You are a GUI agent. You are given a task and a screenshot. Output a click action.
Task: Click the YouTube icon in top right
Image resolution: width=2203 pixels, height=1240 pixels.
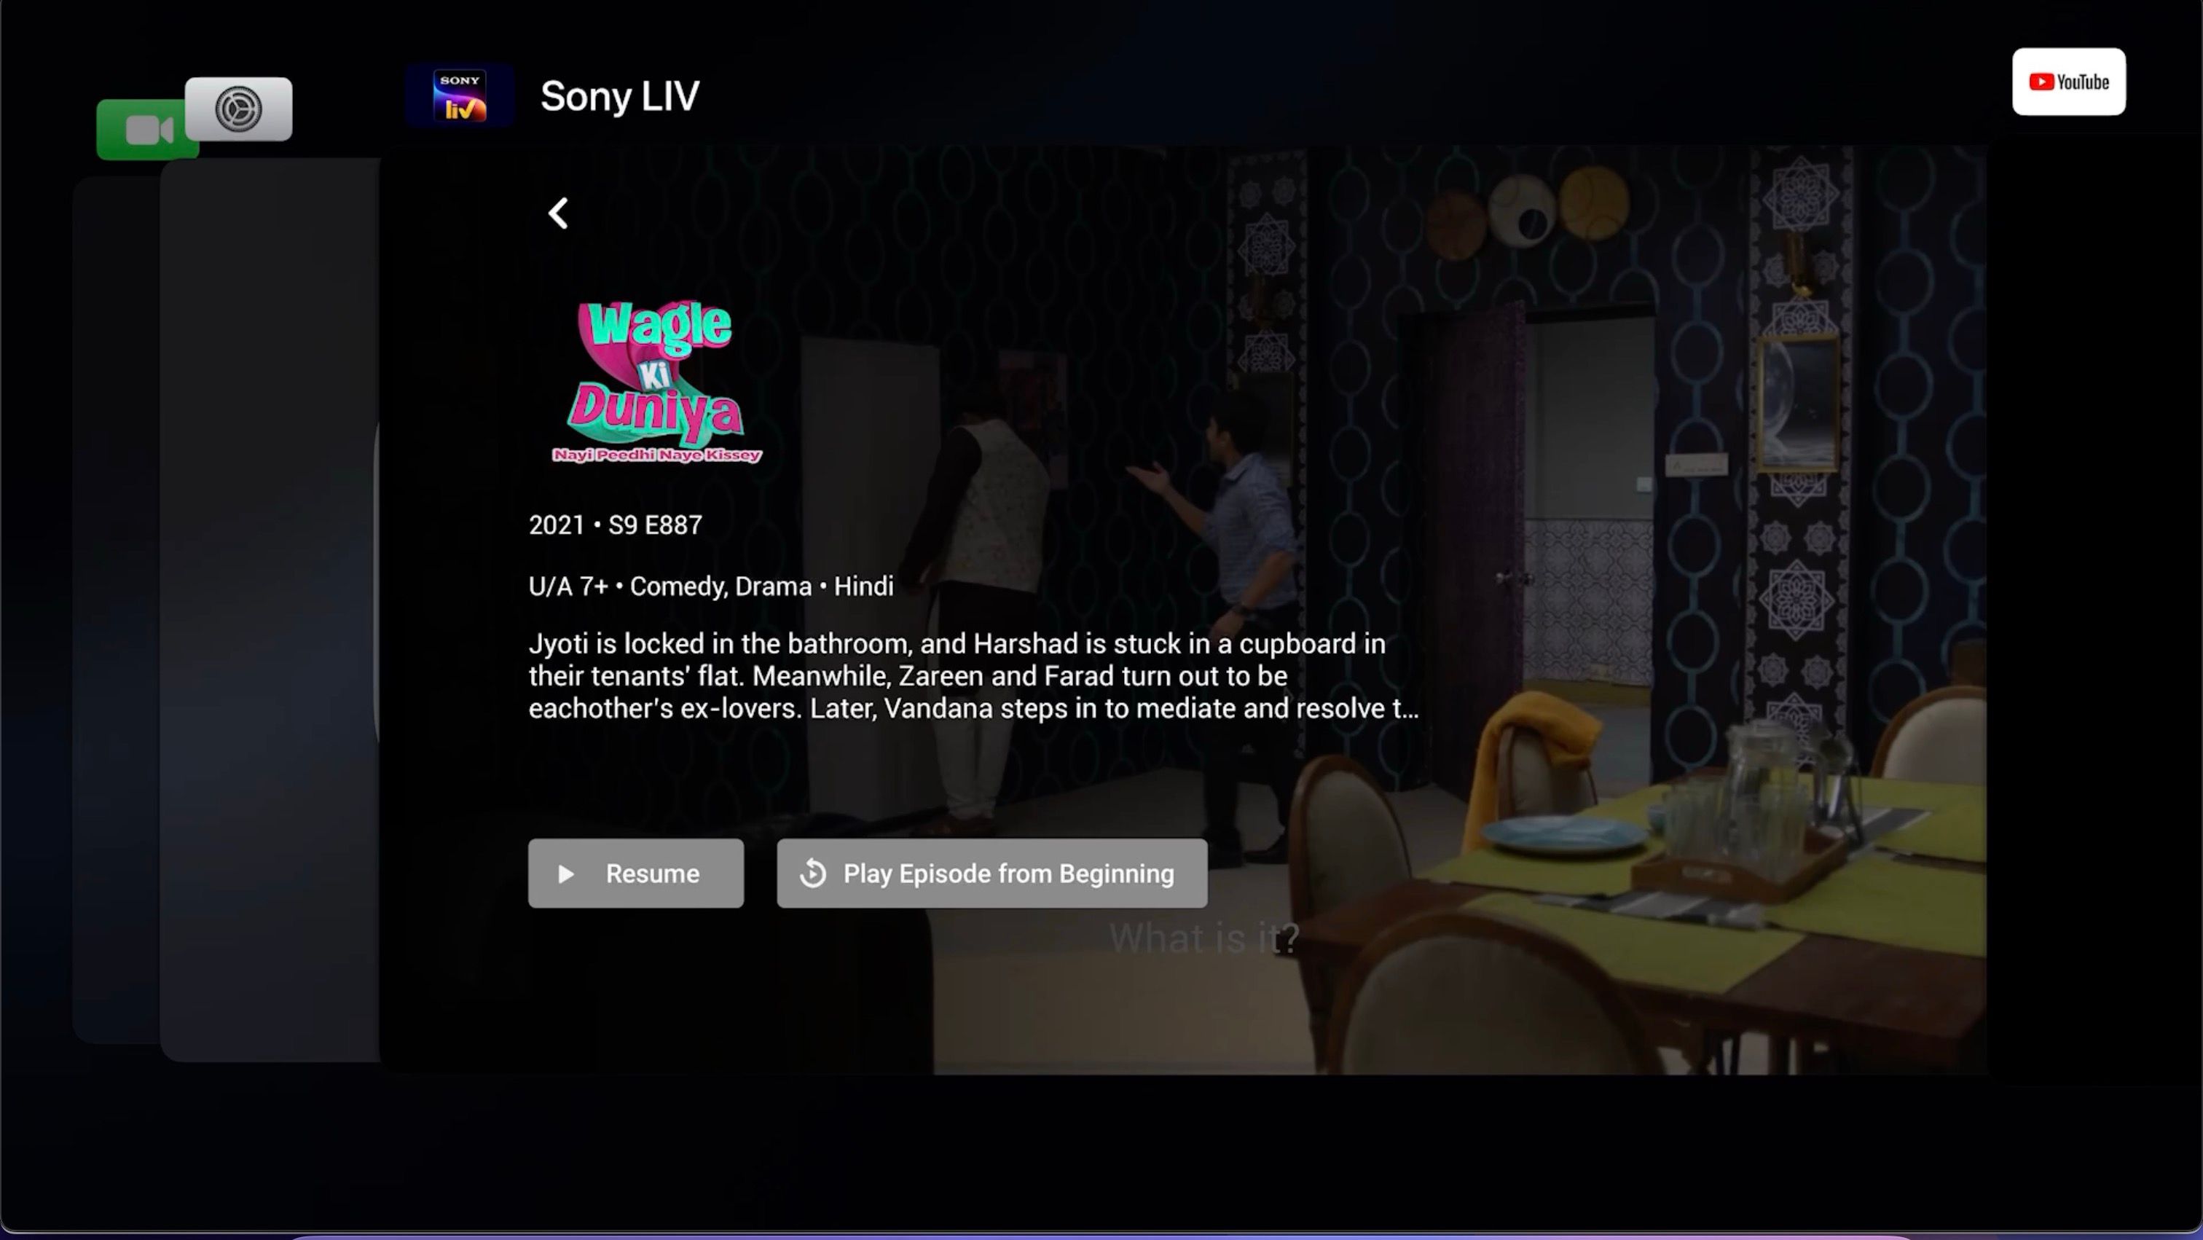tap(2068, 82)
